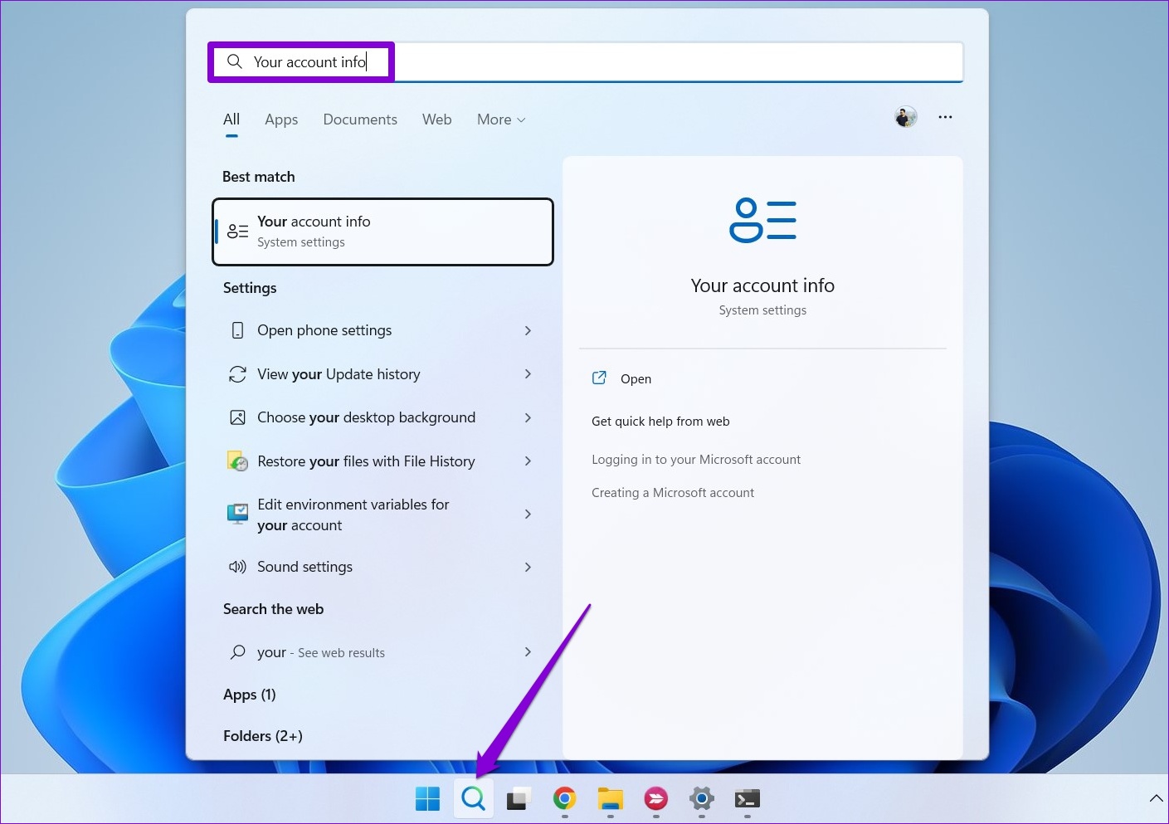Open Settings gear on the taskbar
The width and height of the screenshot is (1169, 824).
tap(701, 799)
